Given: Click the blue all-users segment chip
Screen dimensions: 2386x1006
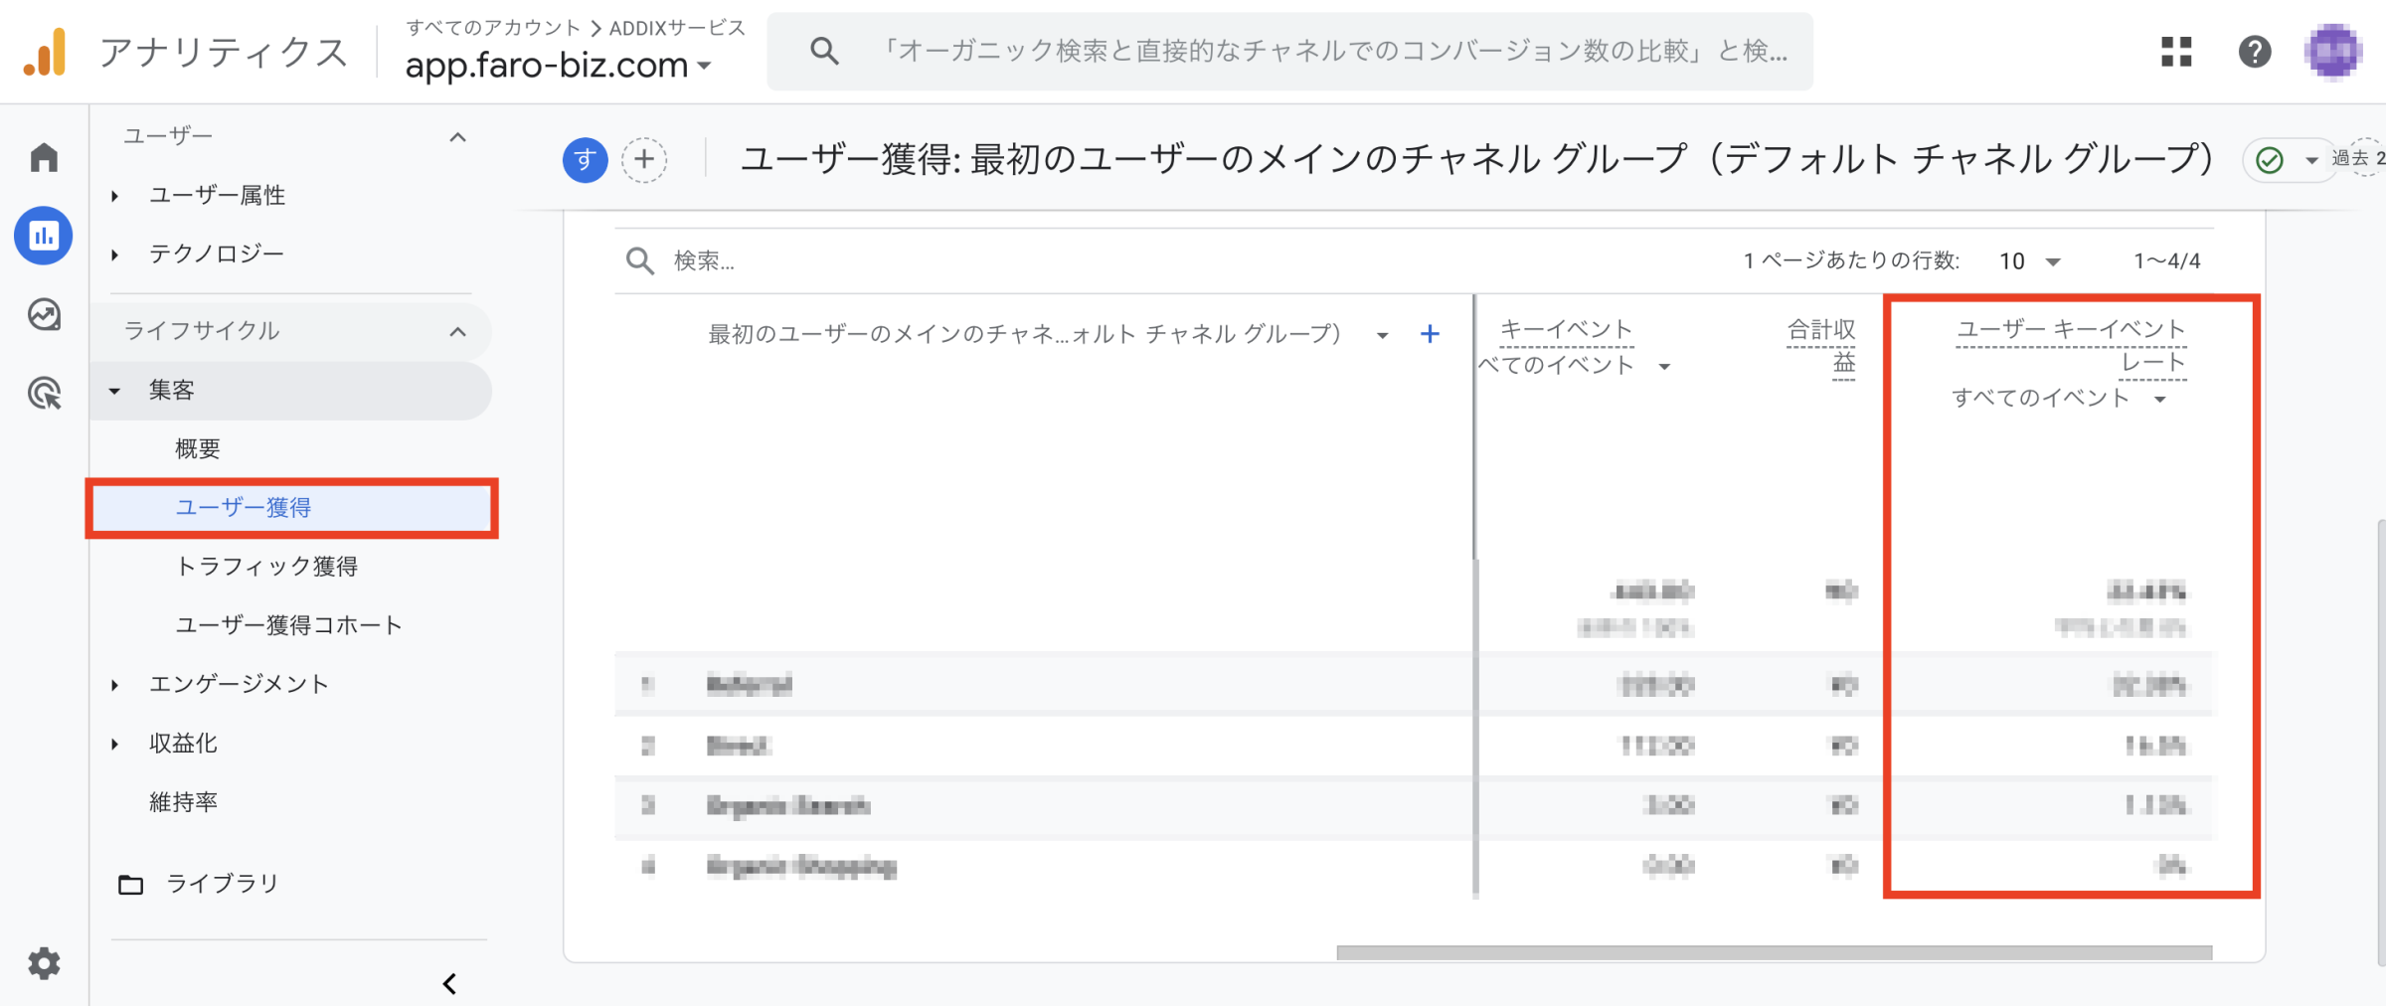Looking at the screenshot, I should coord(586,159).
